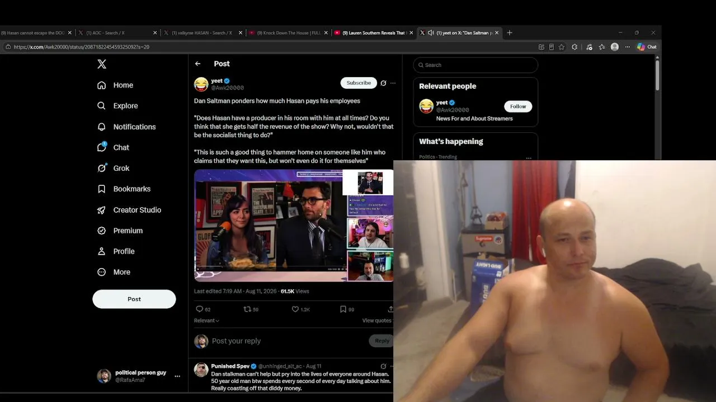The image size is (716, 402).
Task: Open the browser Extensions icon
Action: [x=574, y=47]
